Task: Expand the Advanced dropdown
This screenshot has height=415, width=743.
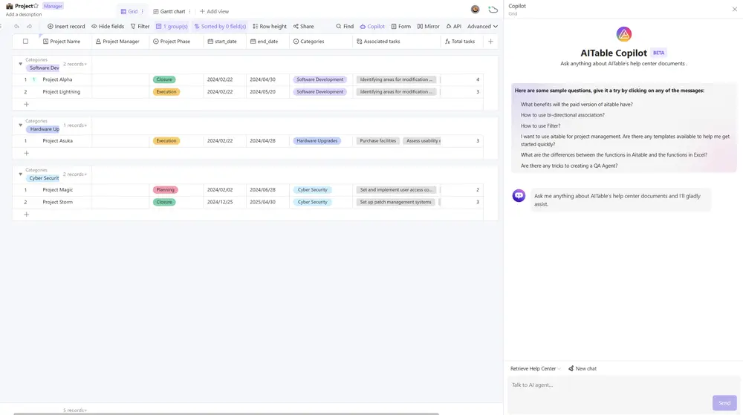Action: [x=482, y=27]
